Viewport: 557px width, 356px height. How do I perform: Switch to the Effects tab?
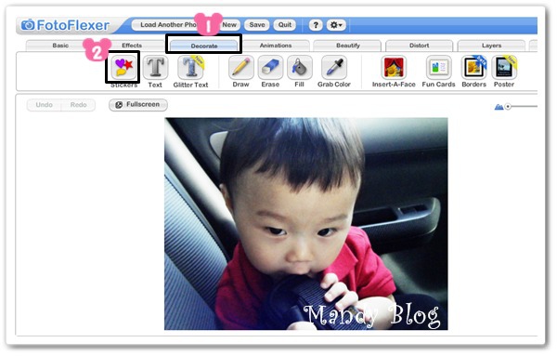click(x=132, y=46)
